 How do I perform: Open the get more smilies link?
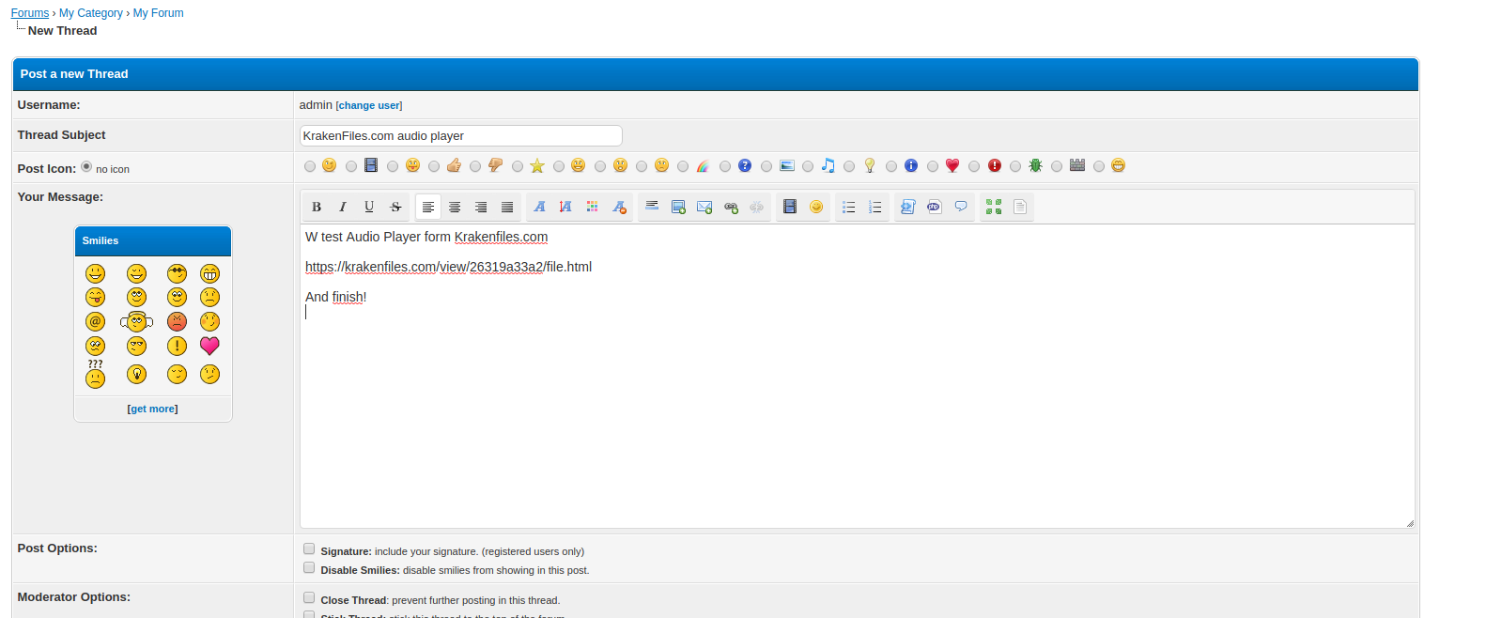pos(152,409)
